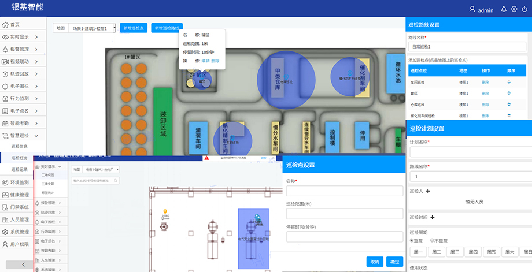Open settings via the gear icon

(x=514, y=9)
